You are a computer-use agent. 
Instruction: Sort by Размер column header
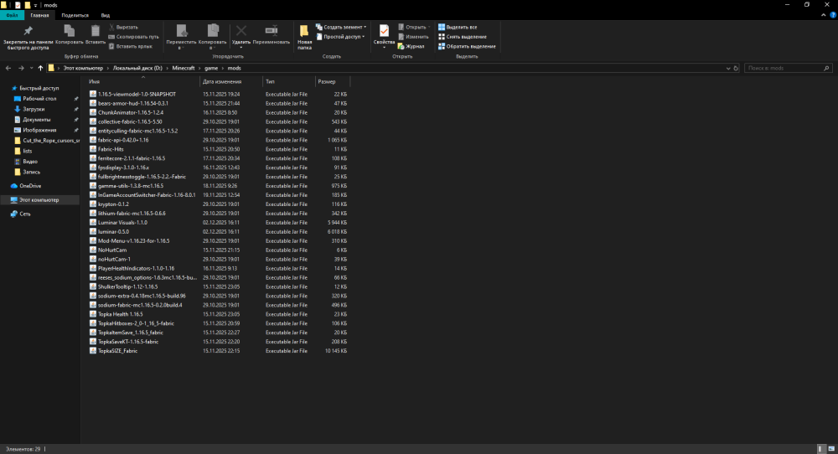click(x=333, y=82)
